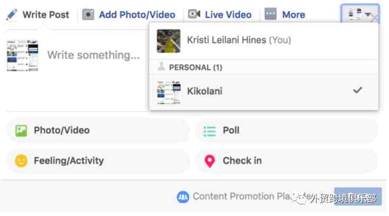Click the pink Check in location pin

pos(210,161)
